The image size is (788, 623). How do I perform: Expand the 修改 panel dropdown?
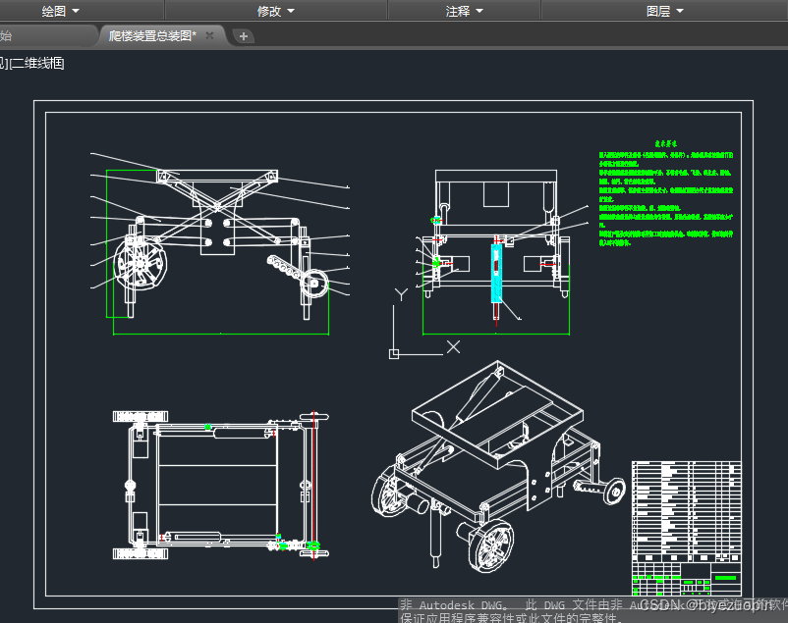click(276, 11)
